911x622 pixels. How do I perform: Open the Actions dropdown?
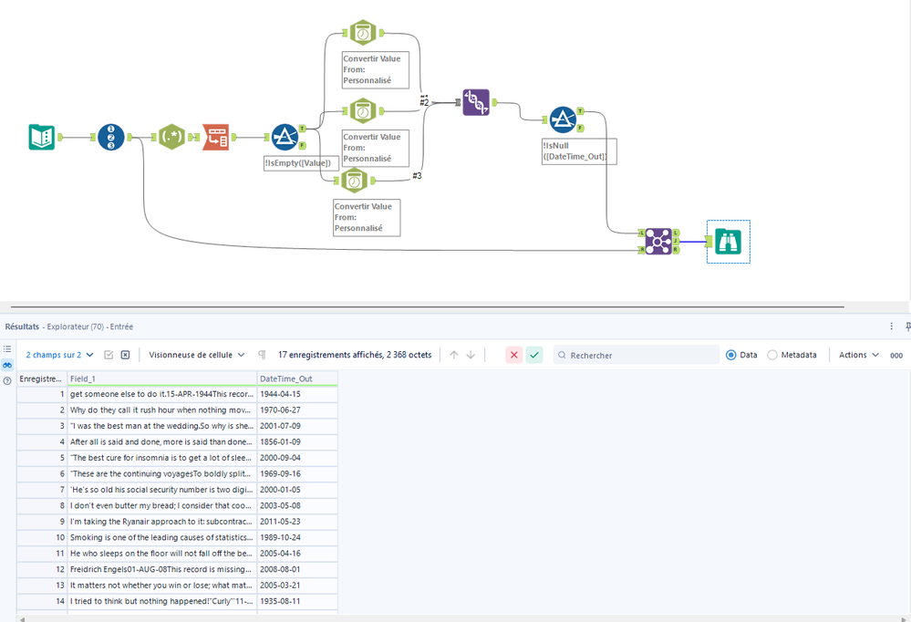pyautogui.click(x=859, y=355)
